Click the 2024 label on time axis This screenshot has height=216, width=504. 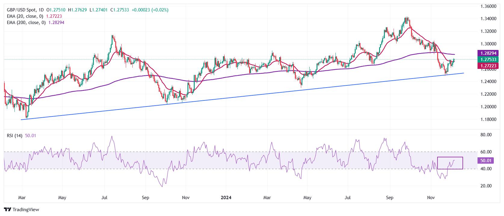226,198
